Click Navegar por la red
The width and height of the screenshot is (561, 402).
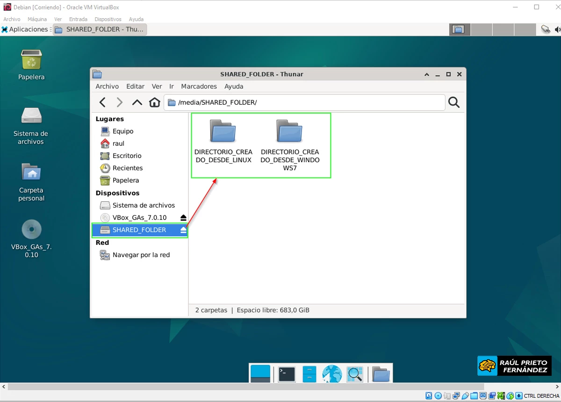coord(141,255)
